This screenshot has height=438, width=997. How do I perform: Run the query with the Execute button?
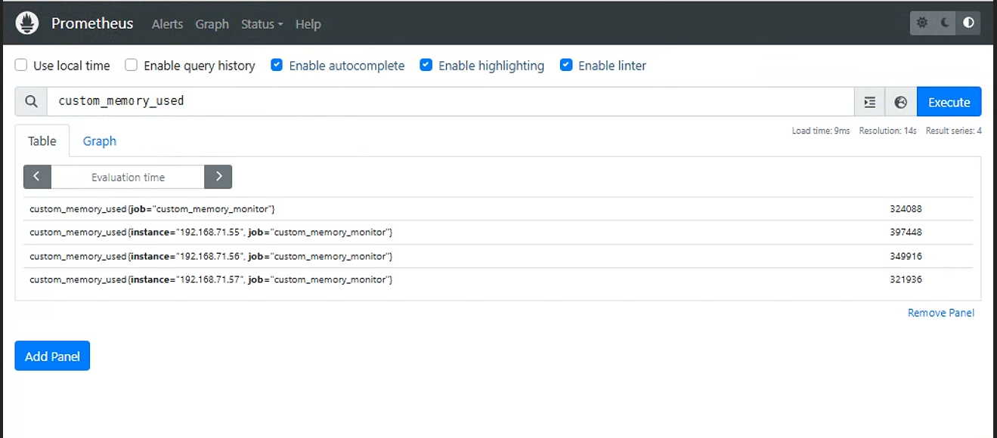[x=949, y=102]
